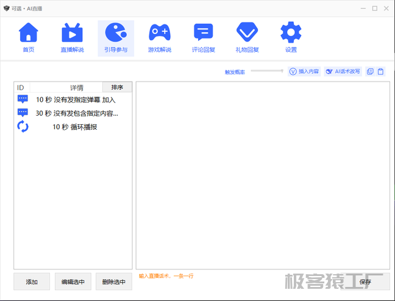This screenshot has height=301, width=395.
Task: Click the 排序 sort column header
Action: 117,87
